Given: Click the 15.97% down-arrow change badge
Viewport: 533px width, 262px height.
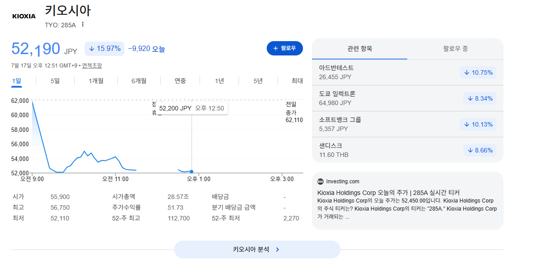Looking at the screenshot, I should tap(105, 49).
